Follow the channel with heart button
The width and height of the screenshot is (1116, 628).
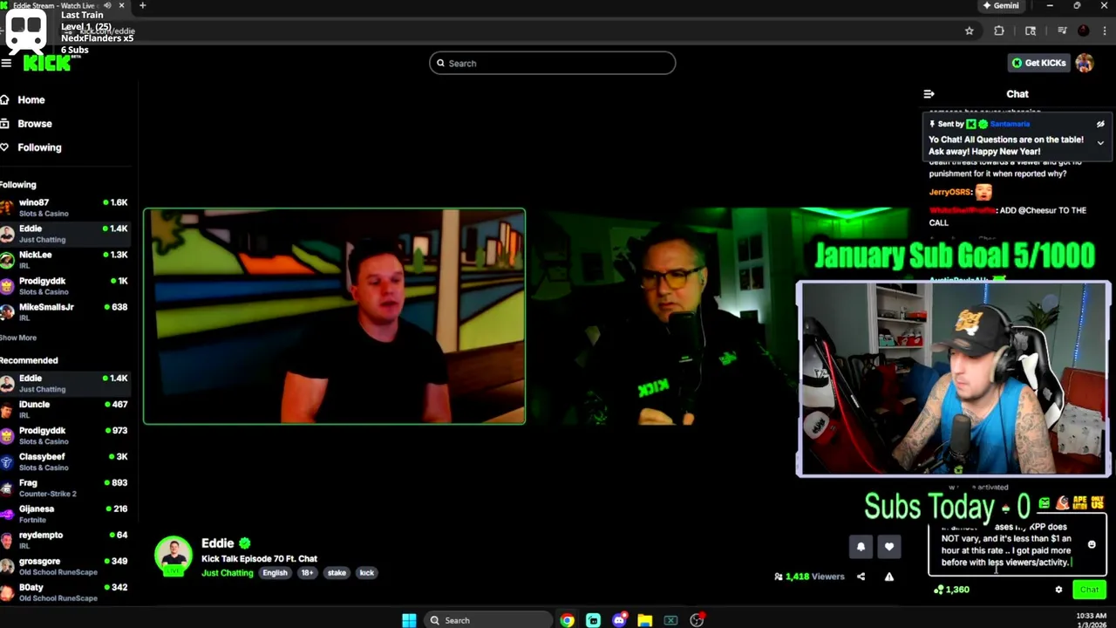click(x=888, y=547)
